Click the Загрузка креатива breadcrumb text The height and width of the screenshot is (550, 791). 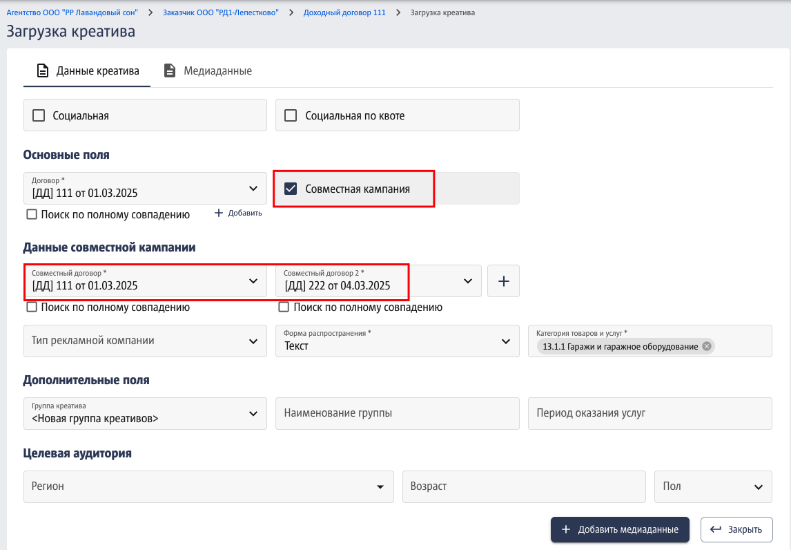442,12
